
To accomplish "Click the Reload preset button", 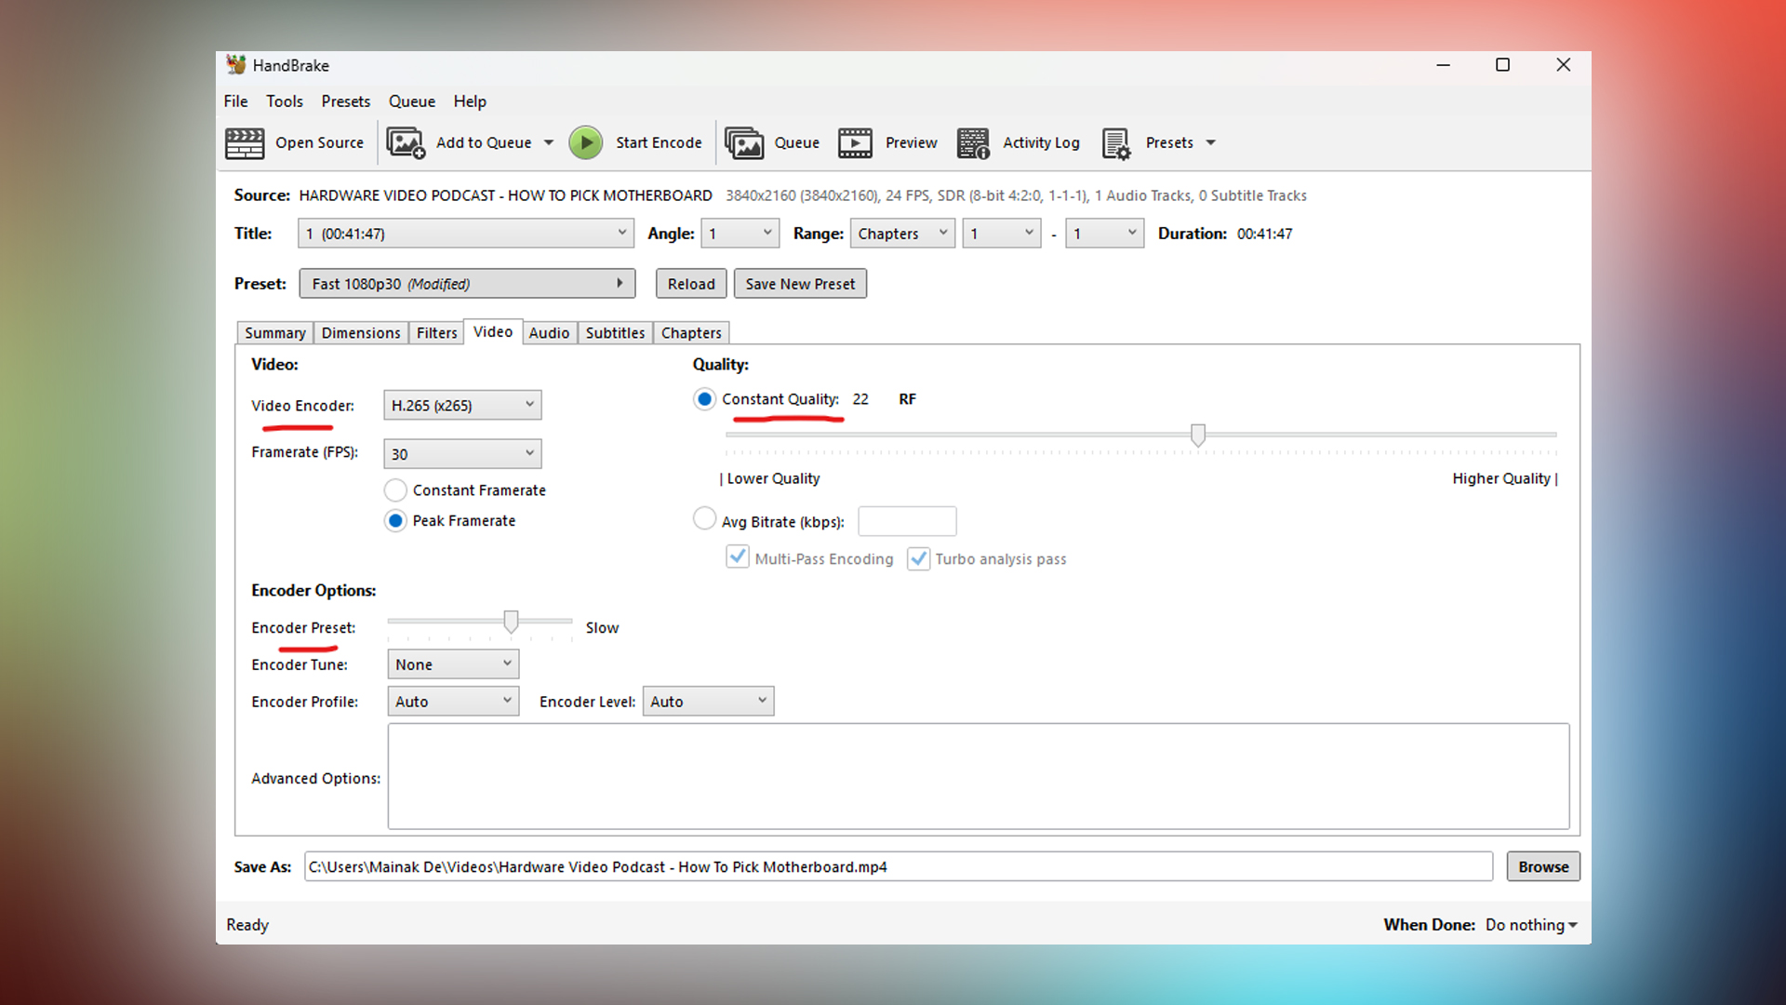I will coord(691,284).
